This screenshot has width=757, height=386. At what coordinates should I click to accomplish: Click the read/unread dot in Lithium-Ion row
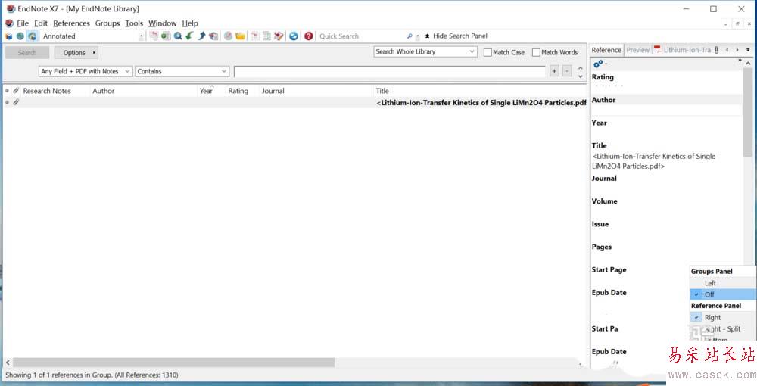pyautogui.click(x=8, y=102)
